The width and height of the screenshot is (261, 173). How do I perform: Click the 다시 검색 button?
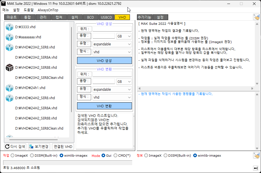pyautogui.click(x=15, y=147)
